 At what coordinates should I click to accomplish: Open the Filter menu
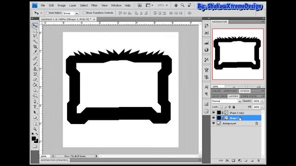pyautogui.click(x=94, y=6)
